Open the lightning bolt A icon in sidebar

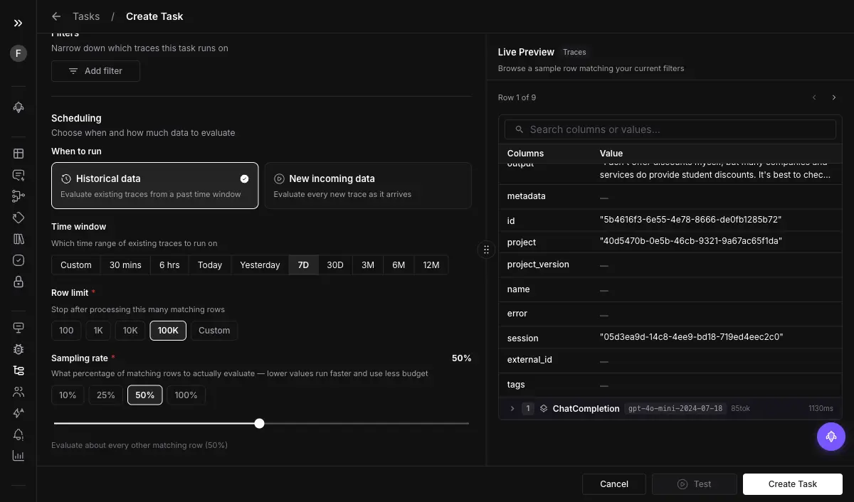click(x=19, y=413)
